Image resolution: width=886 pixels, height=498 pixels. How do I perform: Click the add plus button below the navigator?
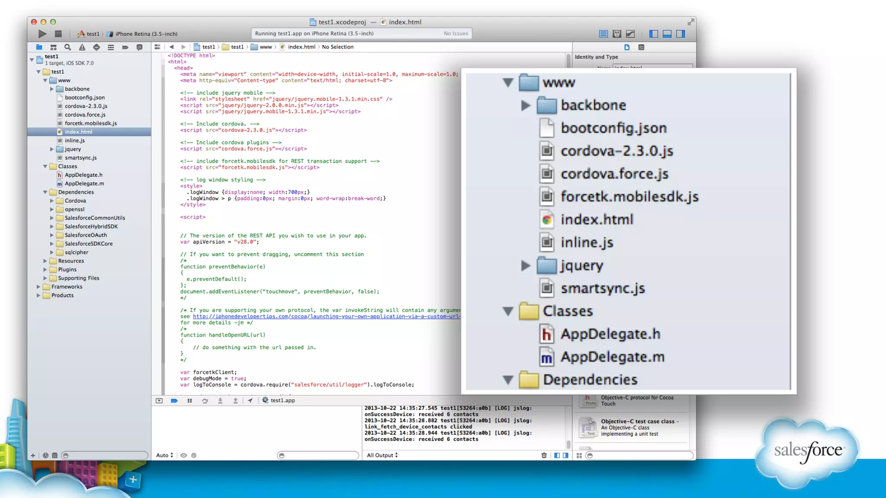coord(33,455)
